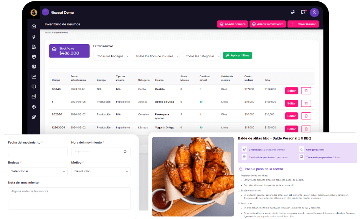Open the settings gear in the sidebar
Screen dimensions: 360x219
(x=34, y=107)
